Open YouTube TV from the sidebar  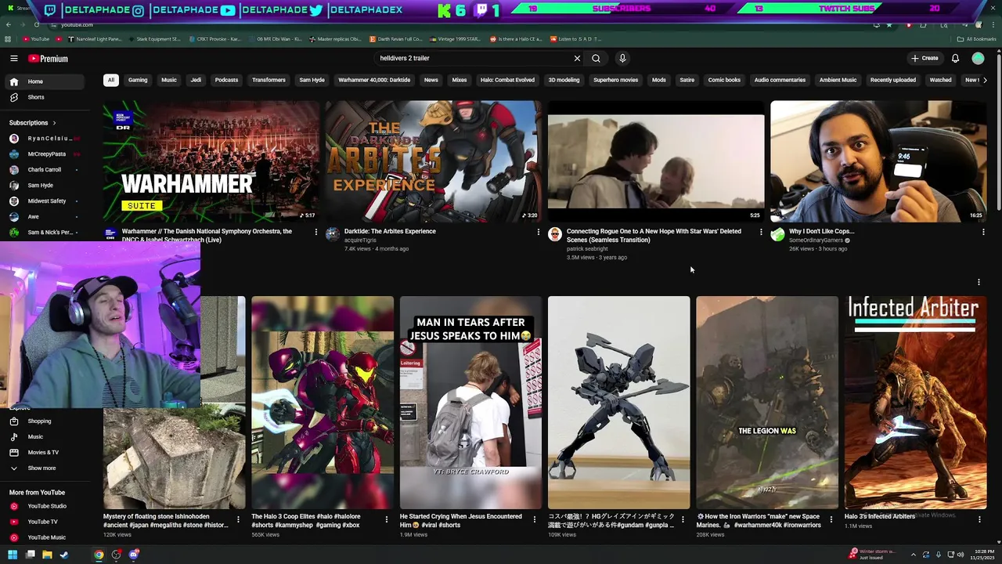pos(44,522)
